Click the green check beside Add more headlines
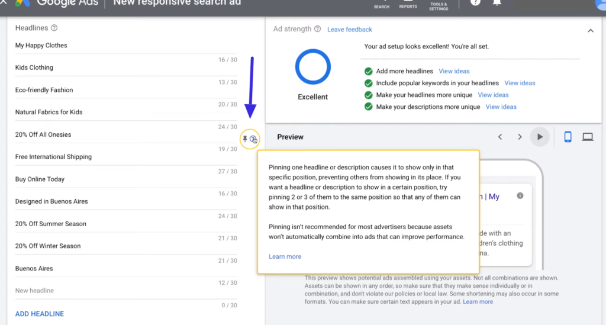The width and height of the screenshot is (606, 325). pyautogui.click(x=368, y=71)
